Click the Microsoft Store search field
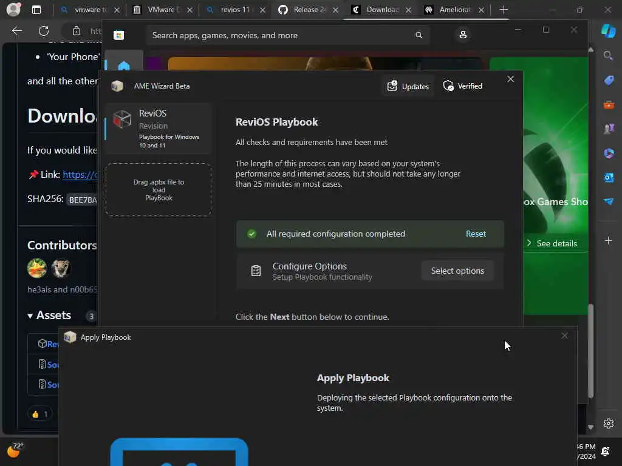Image resolution: width=622 pixels, height=466 pixels. point(287,35)
